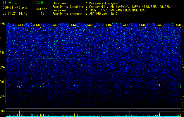Click the 1449 time marker
Viewport: 184px width, 117px height.
[x=160, y=25]
